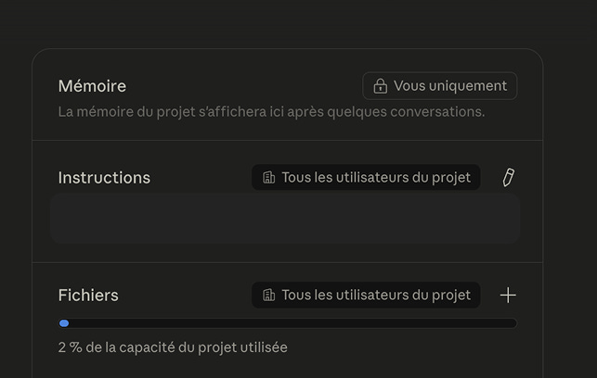This screenshot has width=597, height=378.
Task: Click the Instructions section heading
Action: point(104,178)
